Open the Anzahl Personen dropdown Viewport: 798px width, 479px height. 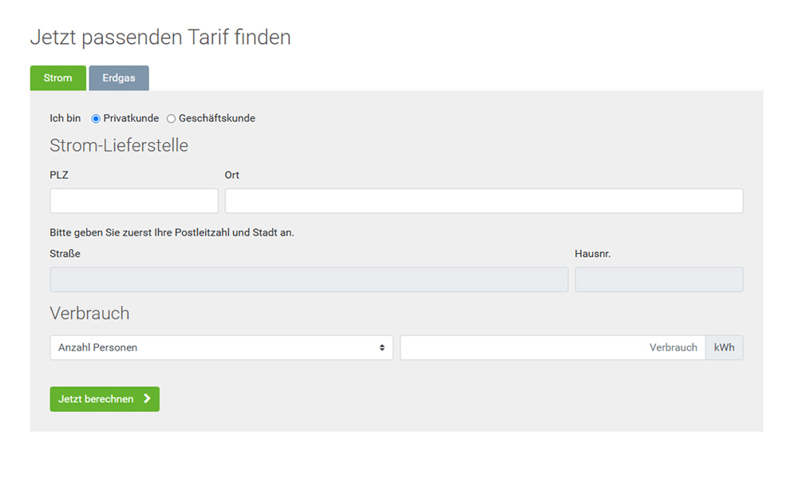click(x=221, y=348)
